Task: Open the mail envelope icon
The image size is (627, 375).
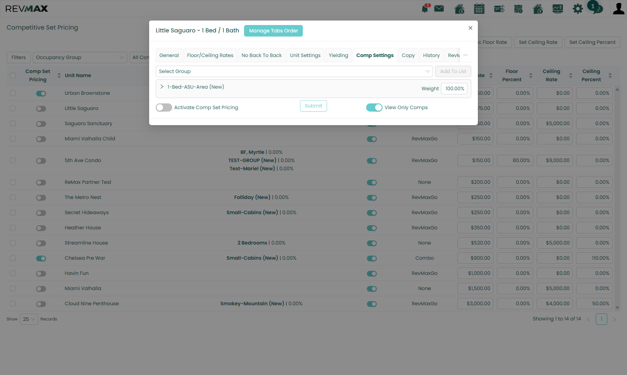Action: [x=439, y=8]
